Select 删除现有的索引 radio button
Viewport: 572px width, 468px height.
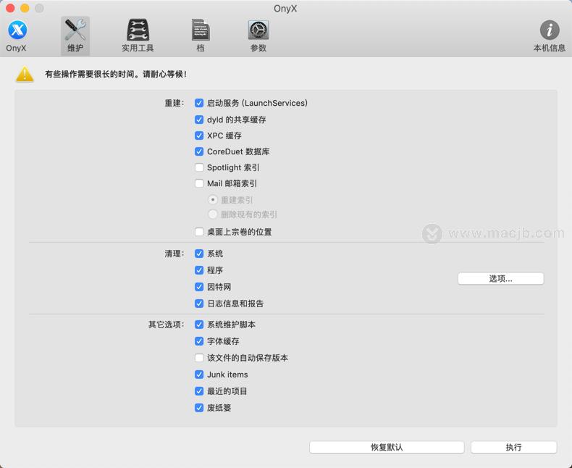[212, 214]
